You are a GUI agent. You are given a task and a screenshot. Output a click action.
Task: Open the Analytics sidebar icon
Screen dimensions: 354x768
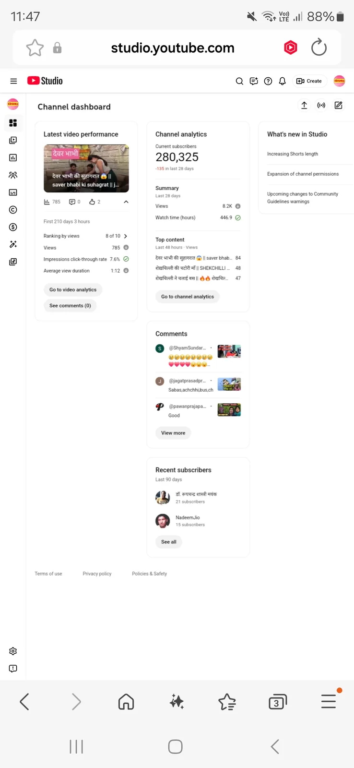13,157
